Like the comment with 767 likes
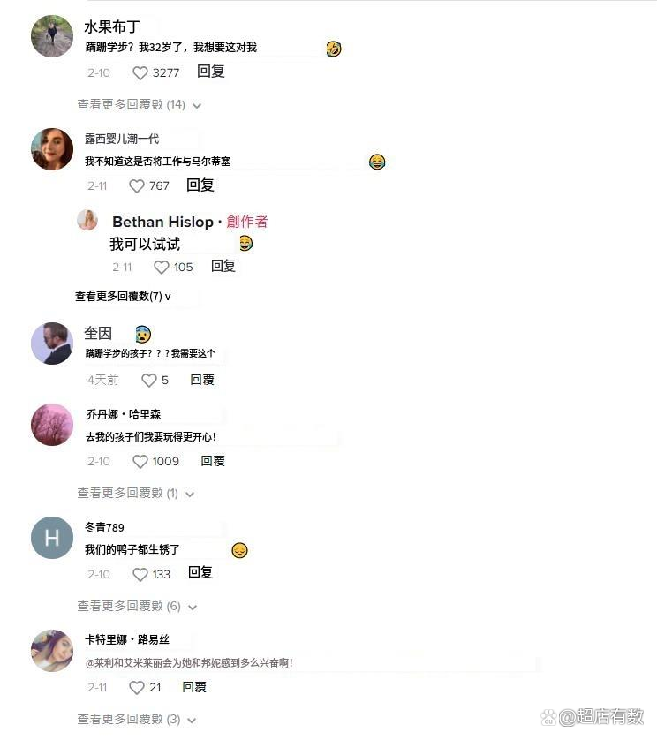This screenshot has width=657, height=740. [x=137, y=186]
